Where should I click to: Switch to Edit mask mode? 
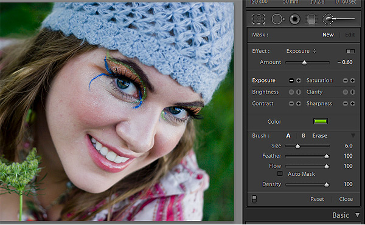[350, 35]
